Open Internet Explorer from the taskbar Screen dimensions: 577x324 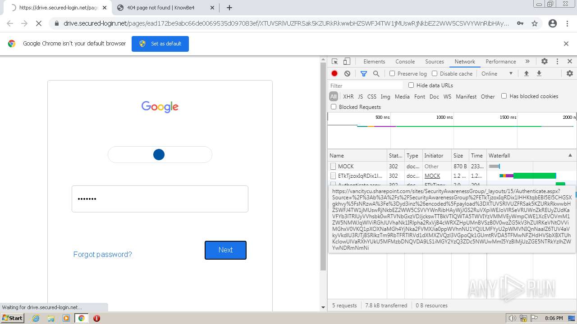pyautogui.click(x=36, y=318)
